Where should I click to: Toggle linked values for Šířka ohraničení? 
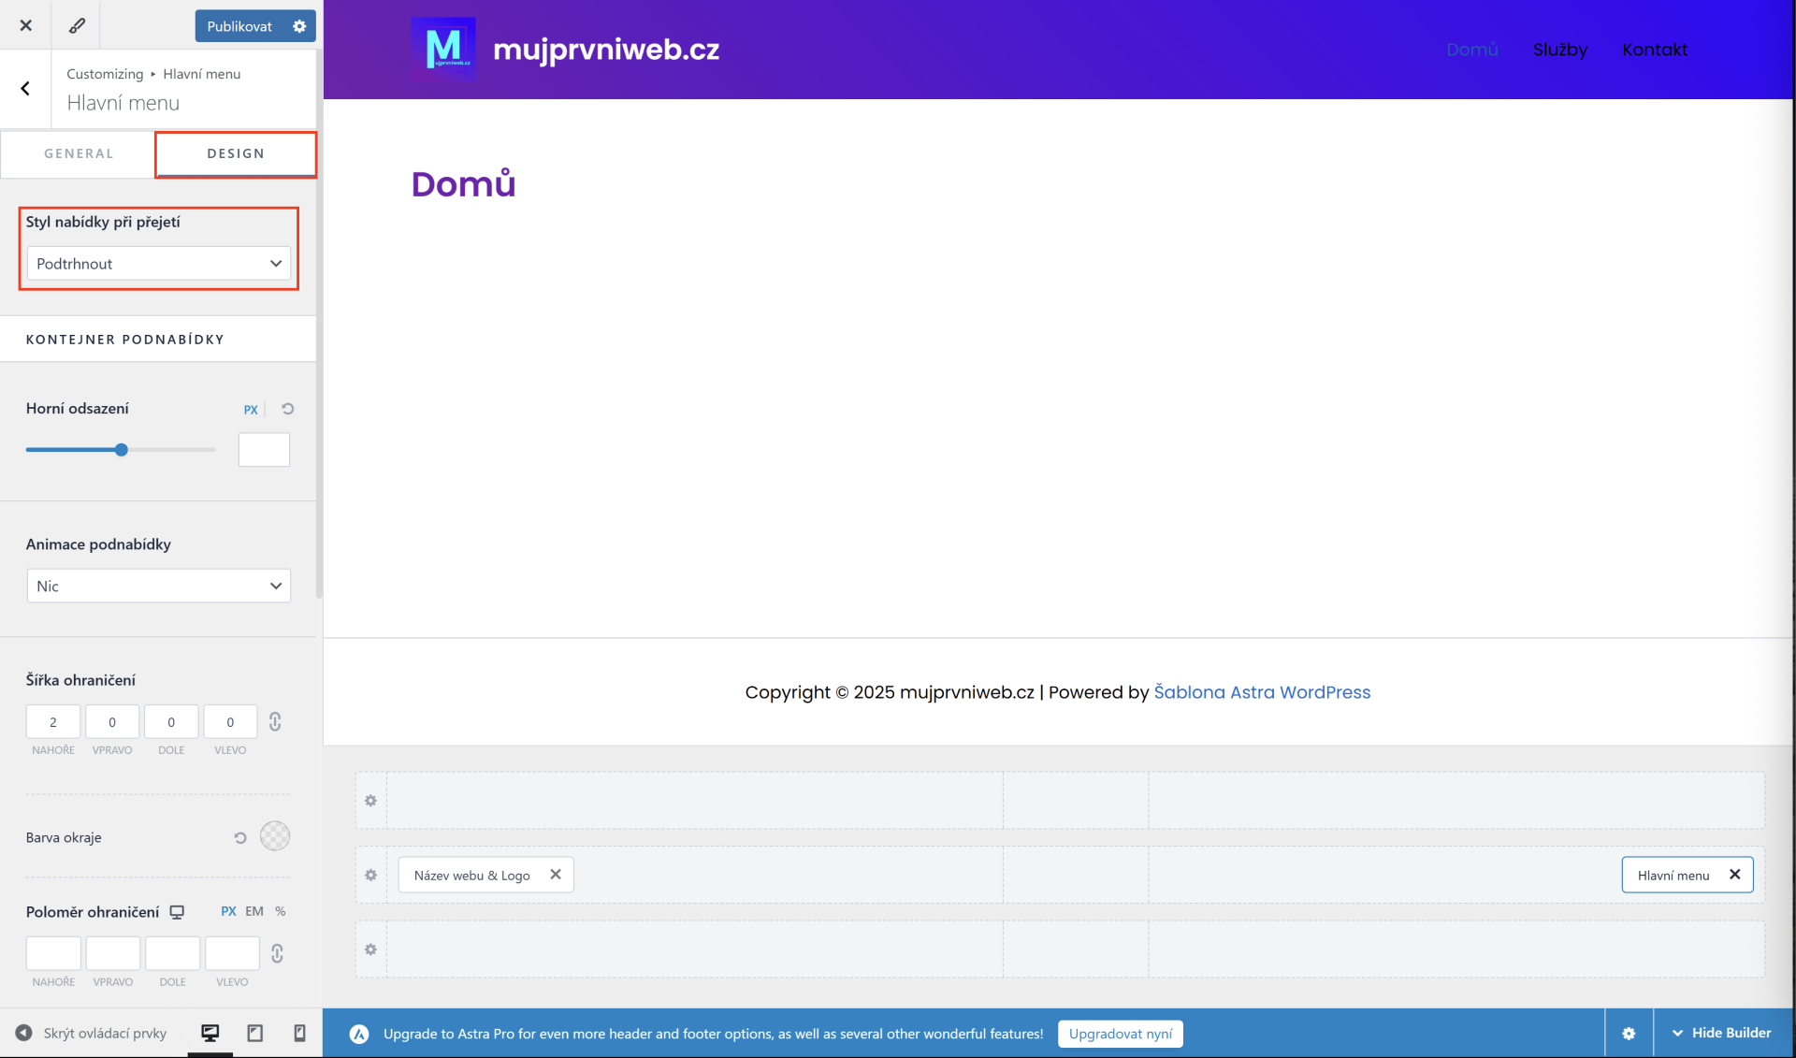click(x=275, y=721)
